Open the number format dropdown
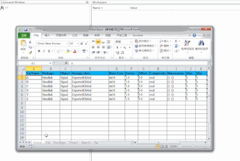240x161 pixels. [x=130, y=42]
